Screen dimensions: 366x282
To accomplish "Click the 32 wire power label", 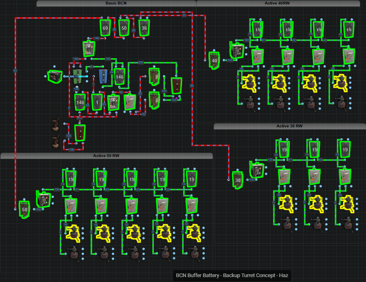I will [x=140, y=93].
